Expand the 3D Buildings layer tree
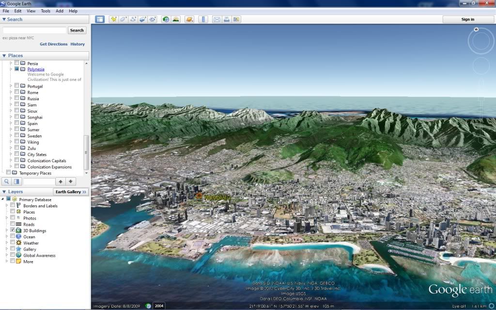 coord(7,230)
